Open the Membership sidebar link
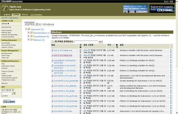 [x=6, y=27]
